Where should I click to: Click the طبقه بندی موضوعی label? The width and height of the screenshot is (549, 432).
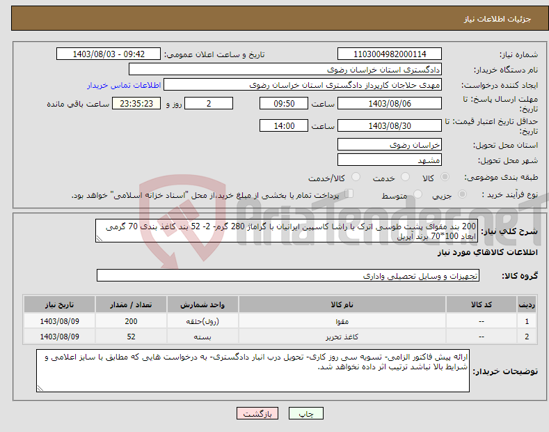[501, 178]
